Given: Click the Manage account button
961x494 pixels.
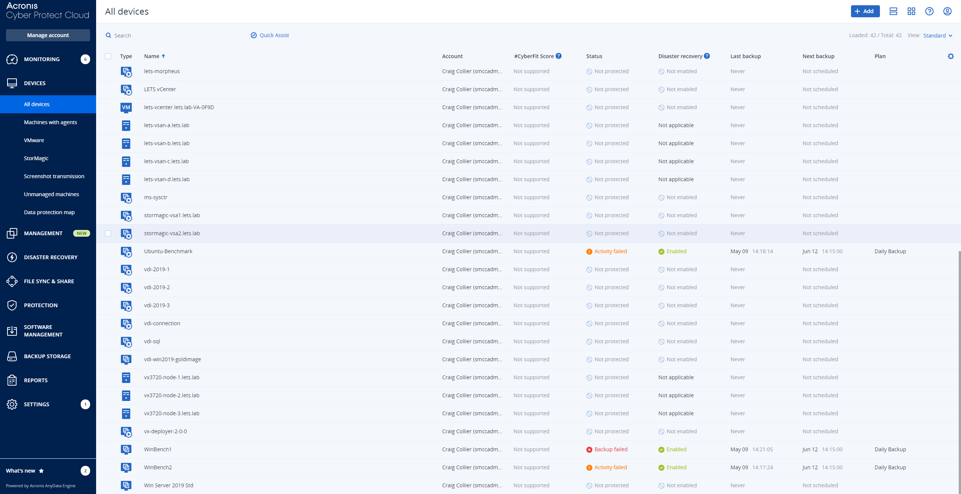Looking at the screenshot, I should click(48, 35).
